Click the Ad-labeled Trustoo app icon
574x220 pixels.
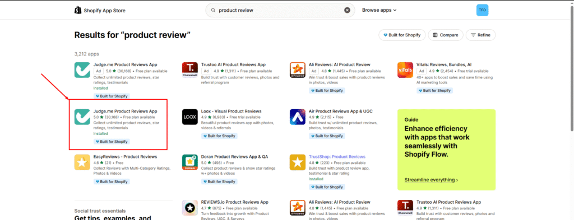click(x=190, y=70)
